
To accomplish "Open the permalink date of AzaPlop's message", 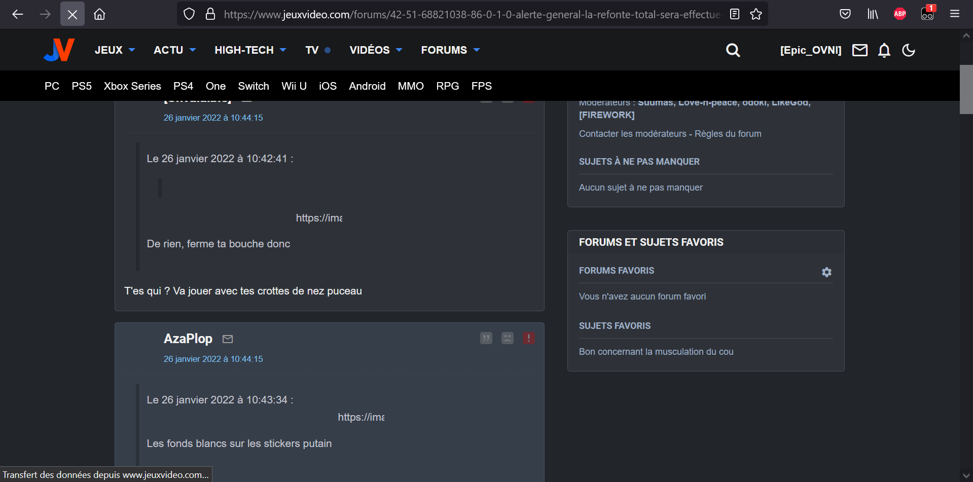I will pyautogui.click(x=213, y=359).
